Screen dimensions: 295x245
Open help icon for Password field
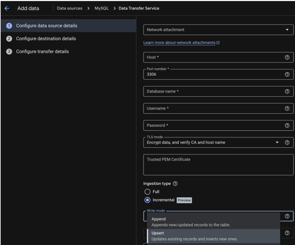coord(287,125)
